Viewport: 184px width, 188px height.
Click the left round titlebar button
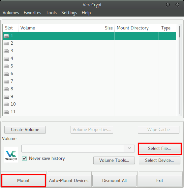pyautogui.click(x=168, y=5)
